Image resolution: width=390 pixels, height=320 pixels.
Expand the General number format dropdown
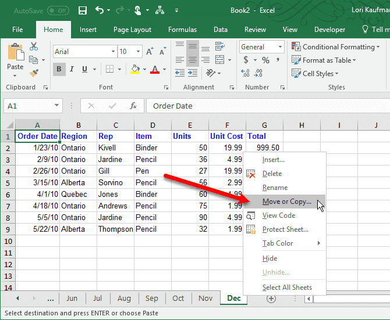point(280,47)
